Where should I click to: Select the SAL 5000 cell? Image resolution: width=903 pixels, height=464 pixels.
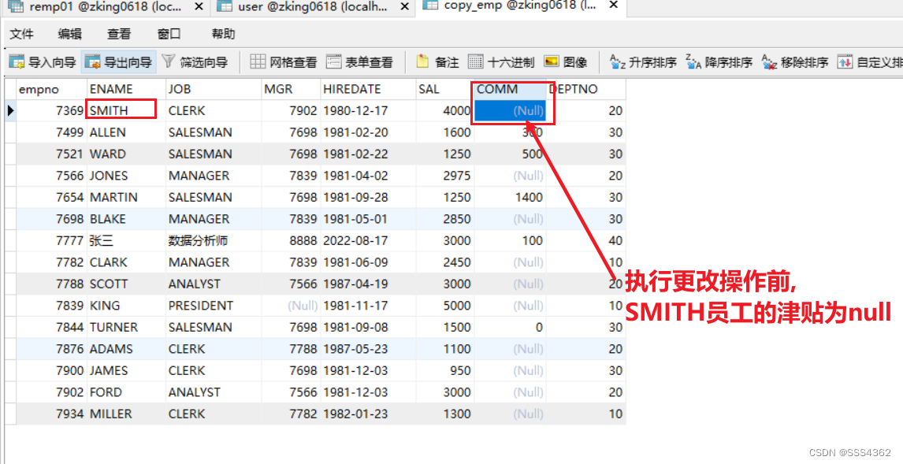coord(444,305)
